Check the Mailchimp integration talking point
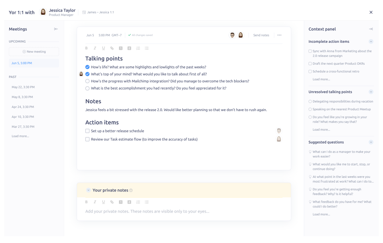The image size is (383, 243). (x=87, y=81)
